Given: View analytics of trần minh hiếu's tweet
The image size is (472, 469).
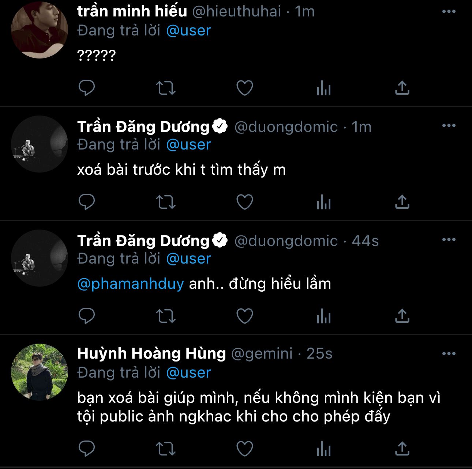Looking at the screenshot, I should coord(324,88).
